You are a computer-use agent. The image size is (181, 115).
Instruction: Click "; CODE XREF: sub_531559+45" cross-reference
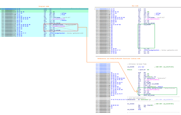click(164, 104)
